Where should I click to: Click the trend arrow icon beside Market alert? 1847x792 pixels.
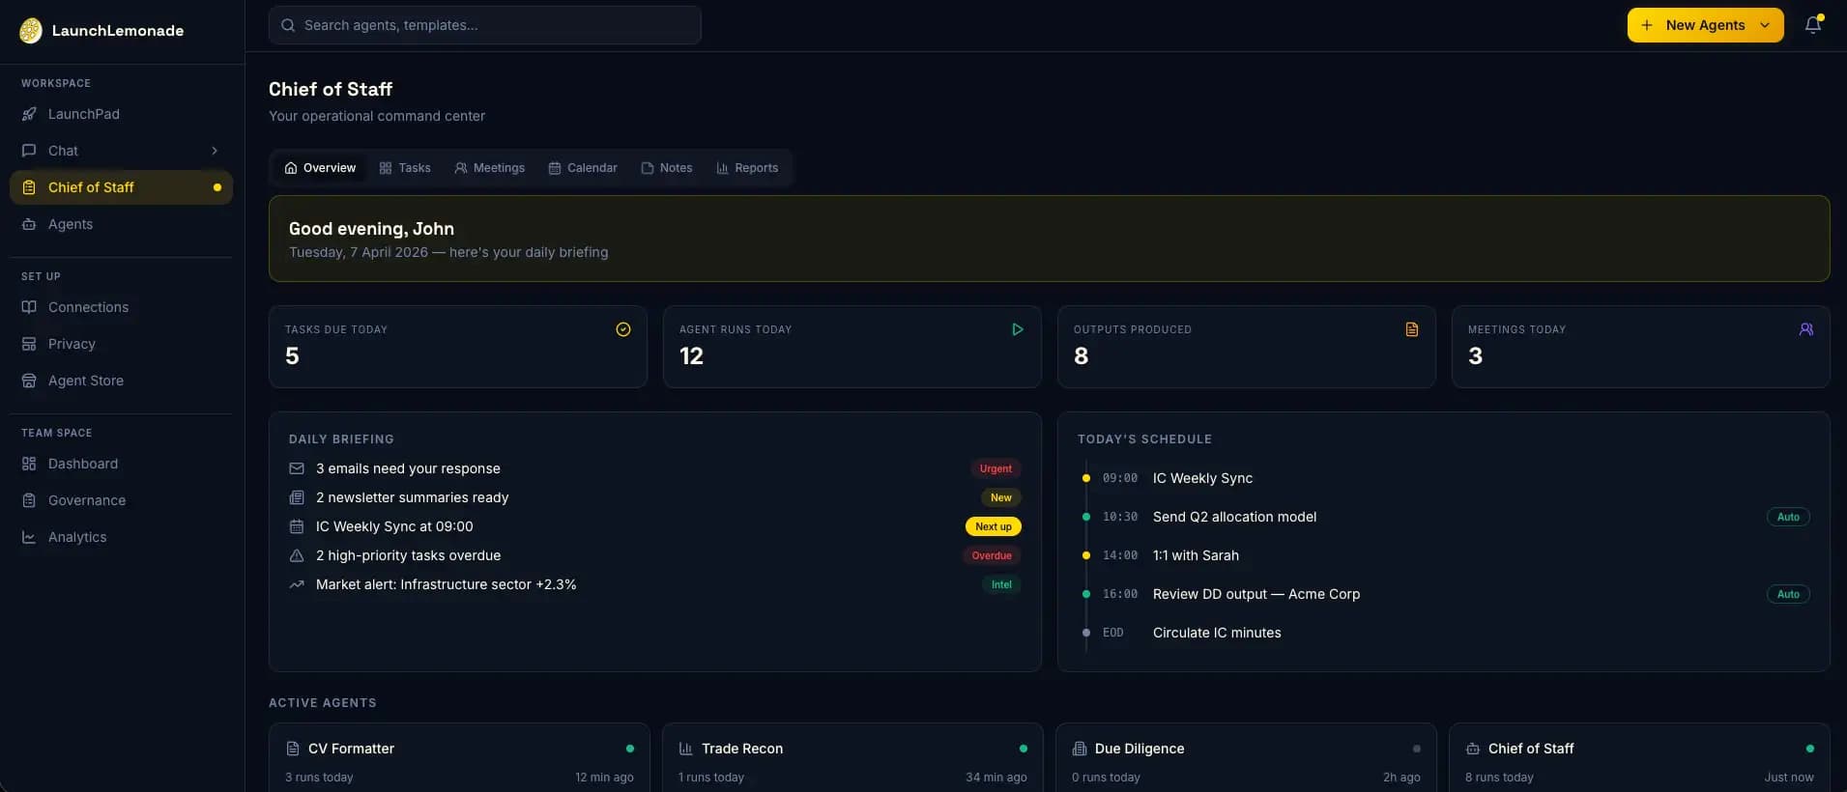297,584
